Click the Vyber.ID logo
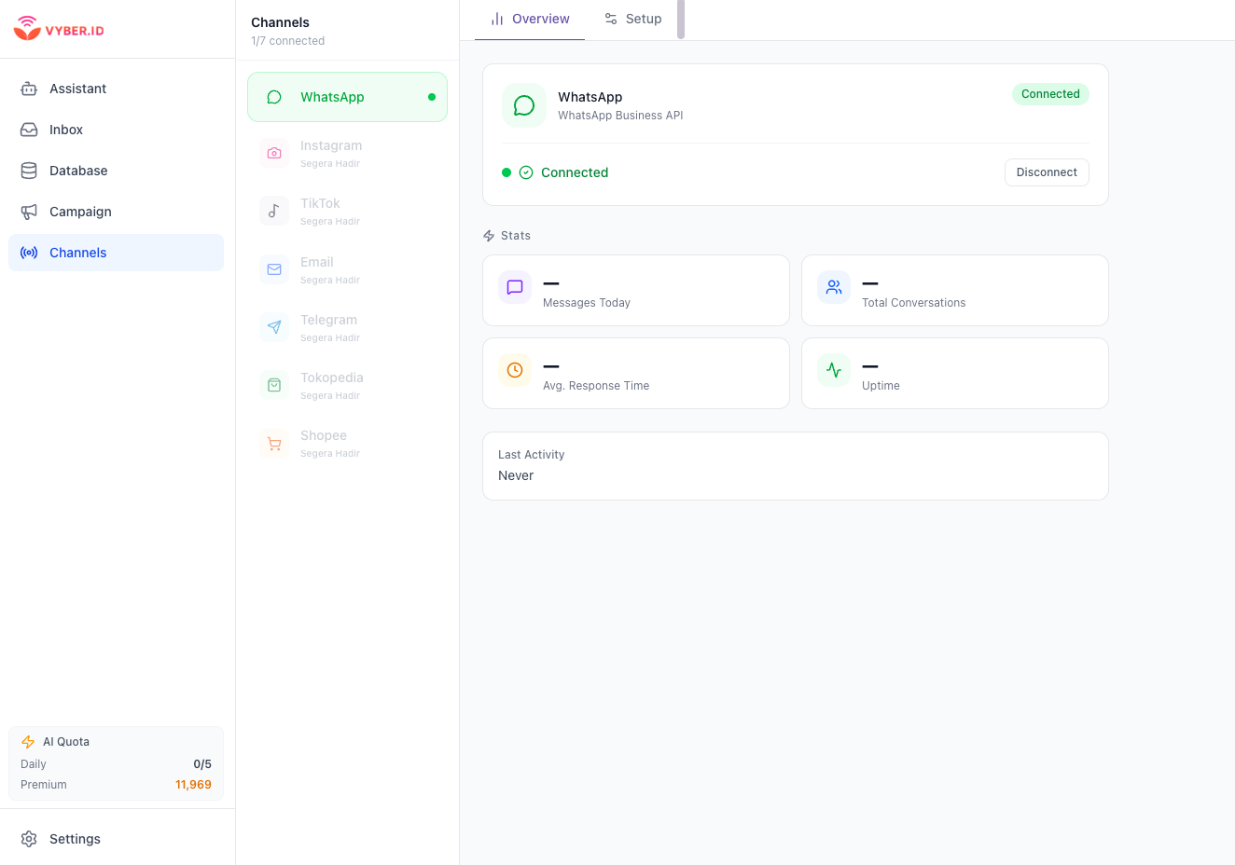Viewport: 1235px width, 865px height. (59, 29)
